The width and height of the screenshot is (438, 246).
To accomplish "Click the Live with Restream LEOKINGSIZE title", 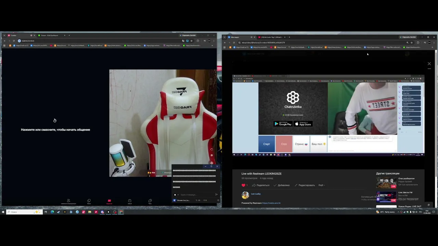I will pos(261,174).
